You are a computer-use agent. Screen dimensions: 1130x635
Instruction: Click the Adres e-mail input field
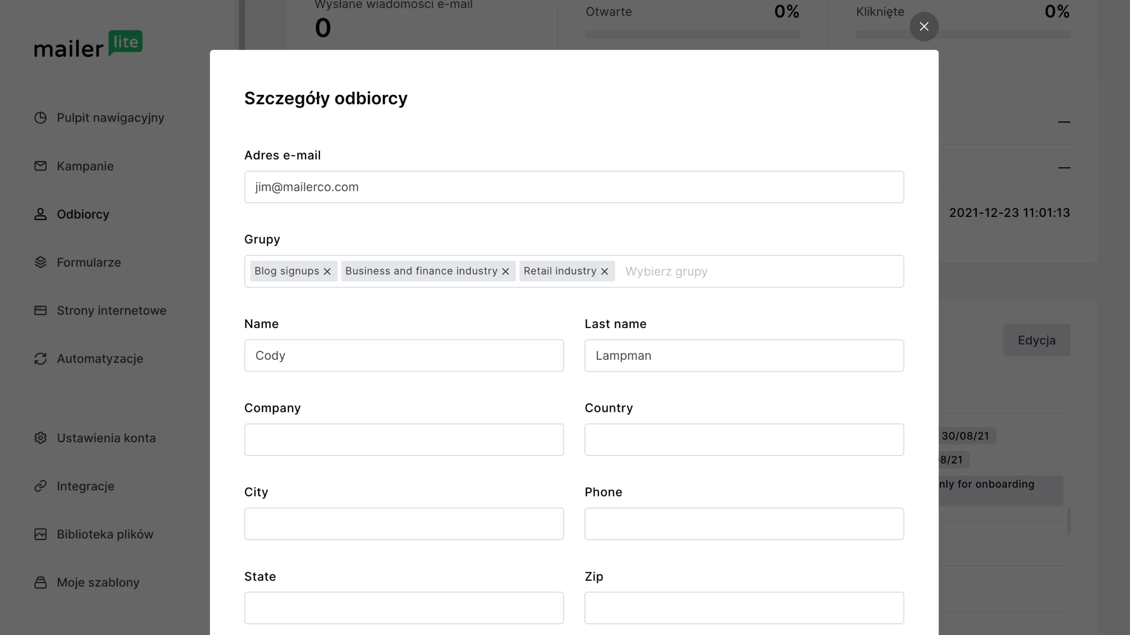[x=574, y=187]
